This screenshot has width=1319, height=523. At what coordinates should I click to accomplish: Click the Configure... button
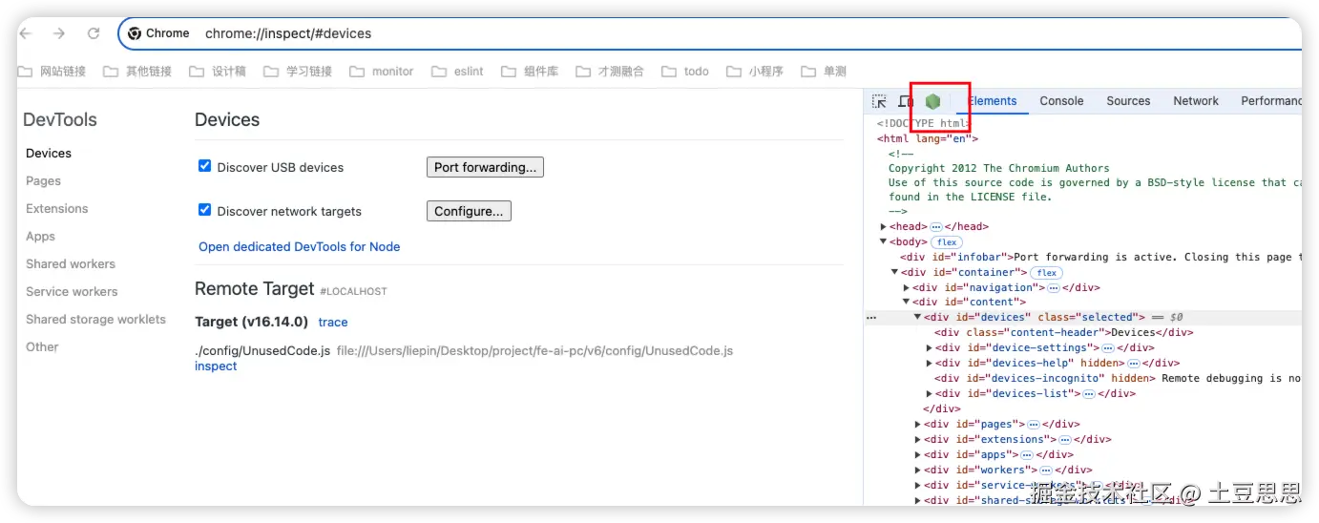click(x=469, y=211)
